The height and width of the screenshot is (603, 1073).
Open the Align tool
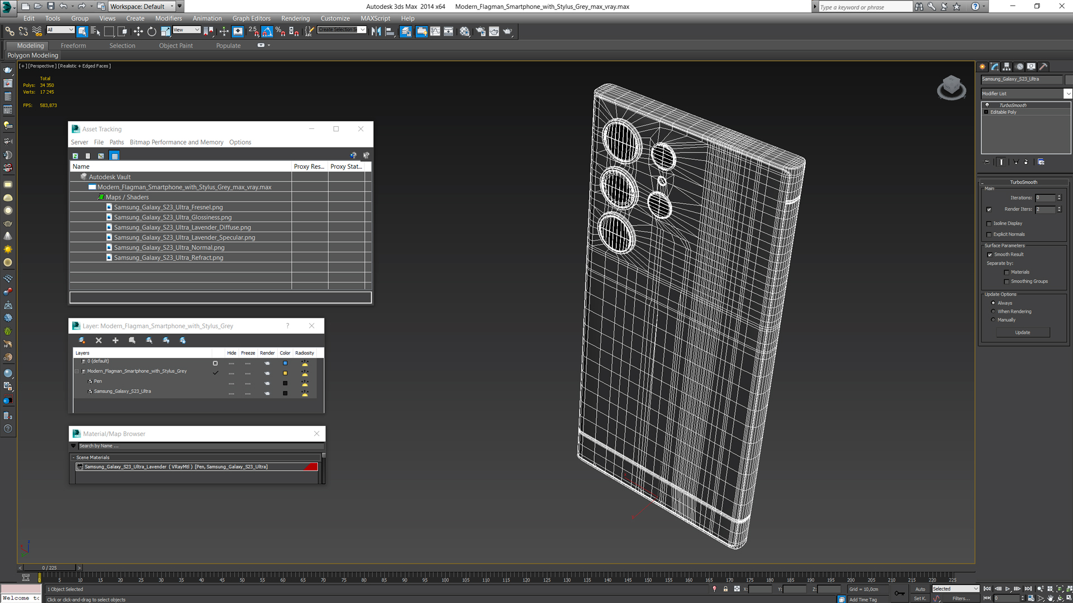pos(390,31)
